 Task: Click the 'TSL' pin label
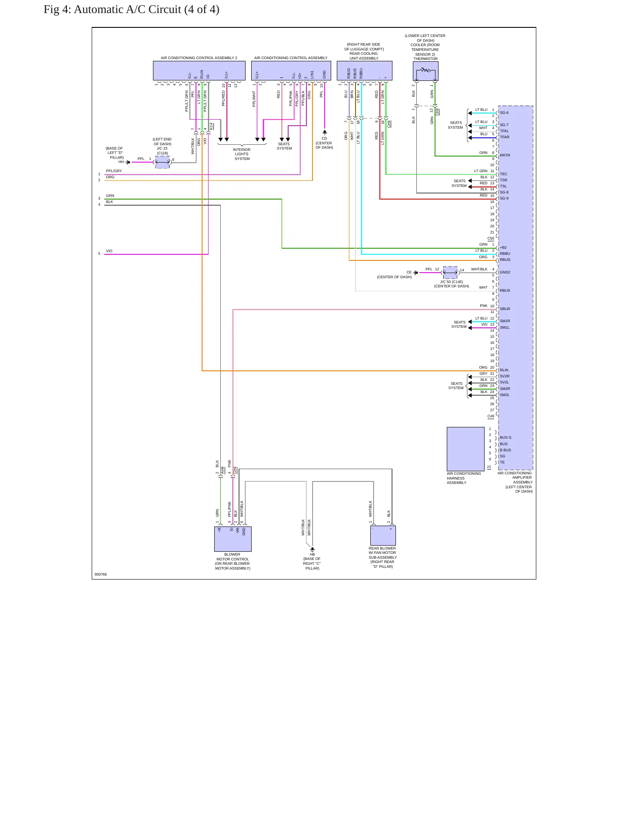503,186
